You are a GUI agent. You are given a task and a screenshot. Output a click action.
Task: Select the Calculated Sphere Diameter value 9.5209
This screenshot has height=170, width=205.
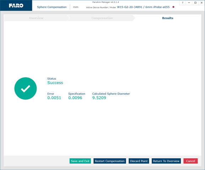tap(99, 98)
